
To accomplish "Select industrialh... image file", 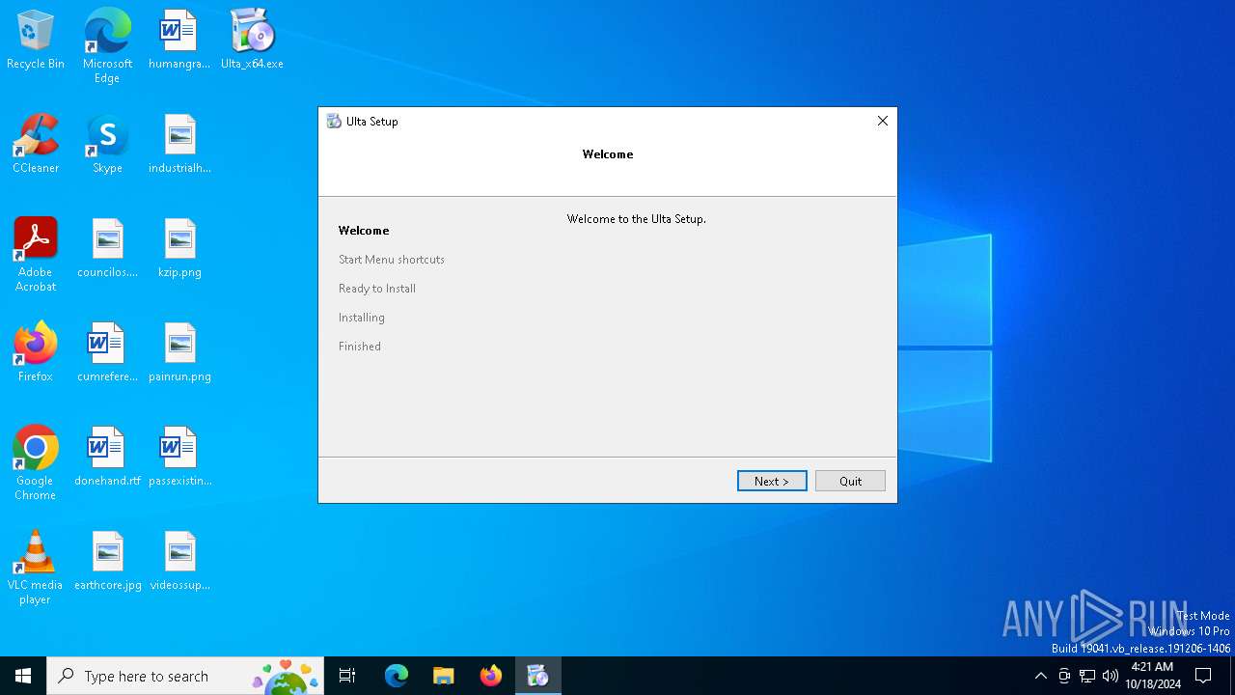I will 179,145.
